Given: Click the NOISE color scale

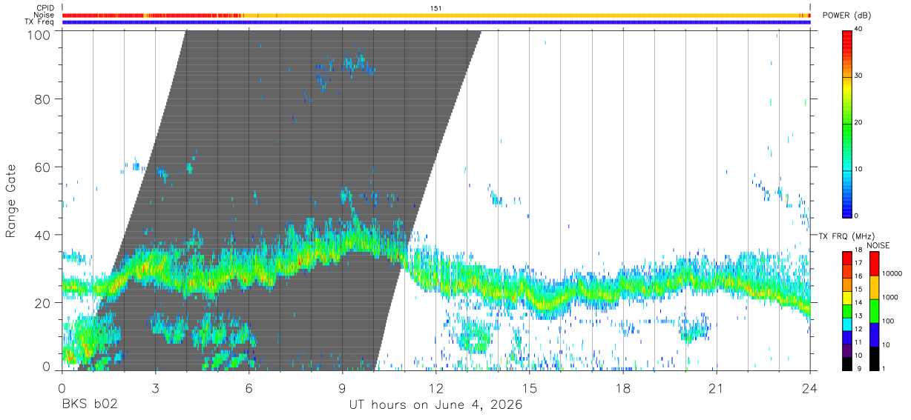Looking at the screenshot, I should (875, 310).
